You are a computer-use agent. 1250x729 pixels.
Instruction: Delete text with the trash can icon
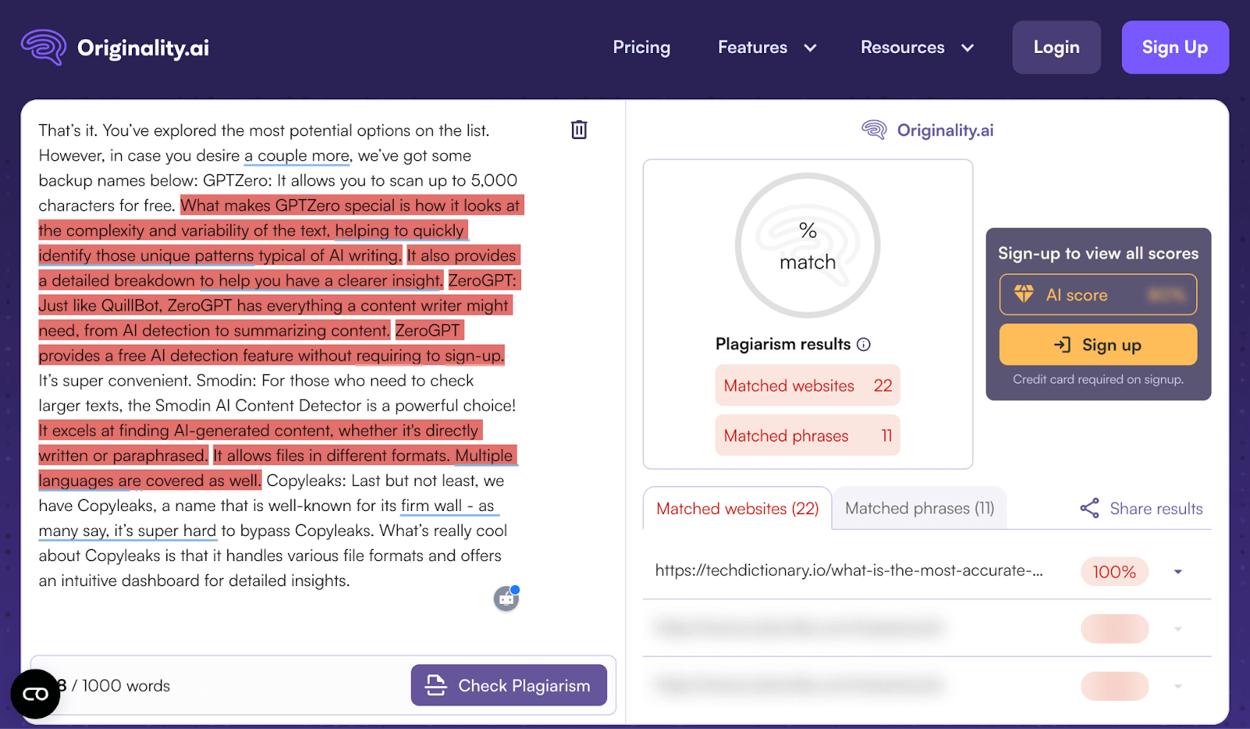tap(579, 130)
